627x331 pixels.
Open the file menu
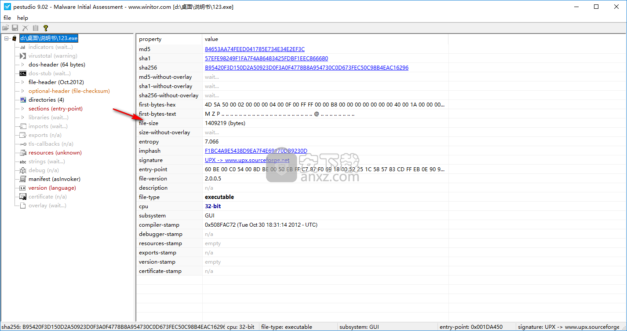click(7, 18)
